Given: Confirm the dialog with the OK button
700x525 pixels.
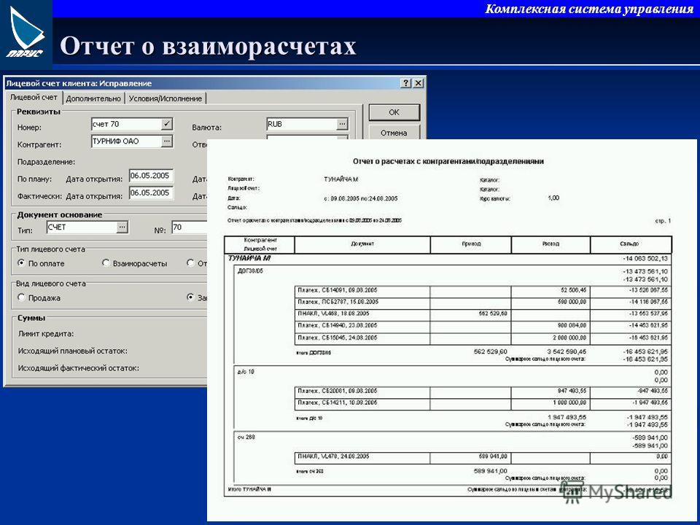Looking at the screenshot, I should tap(394, 112).
